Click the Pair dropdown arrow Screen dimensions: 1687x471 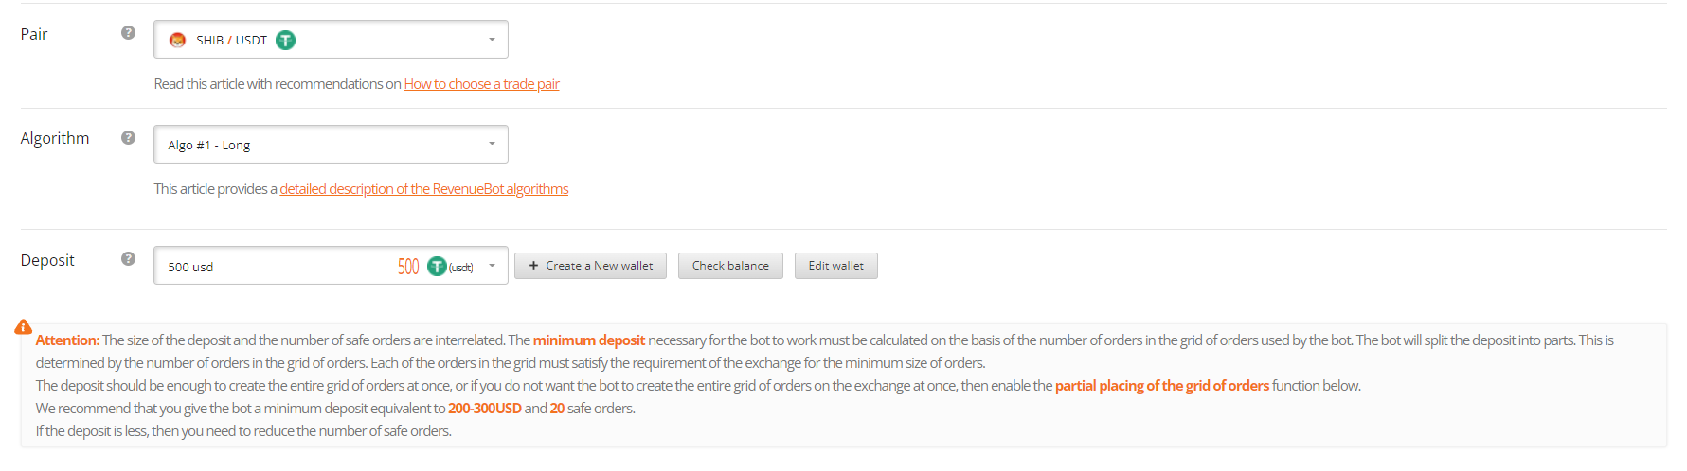pyautogui.click(x=492, y=40)
